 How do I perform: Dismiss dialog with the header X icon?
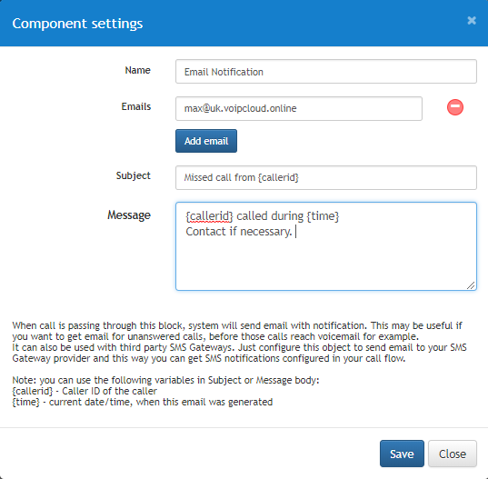(472, 21)
